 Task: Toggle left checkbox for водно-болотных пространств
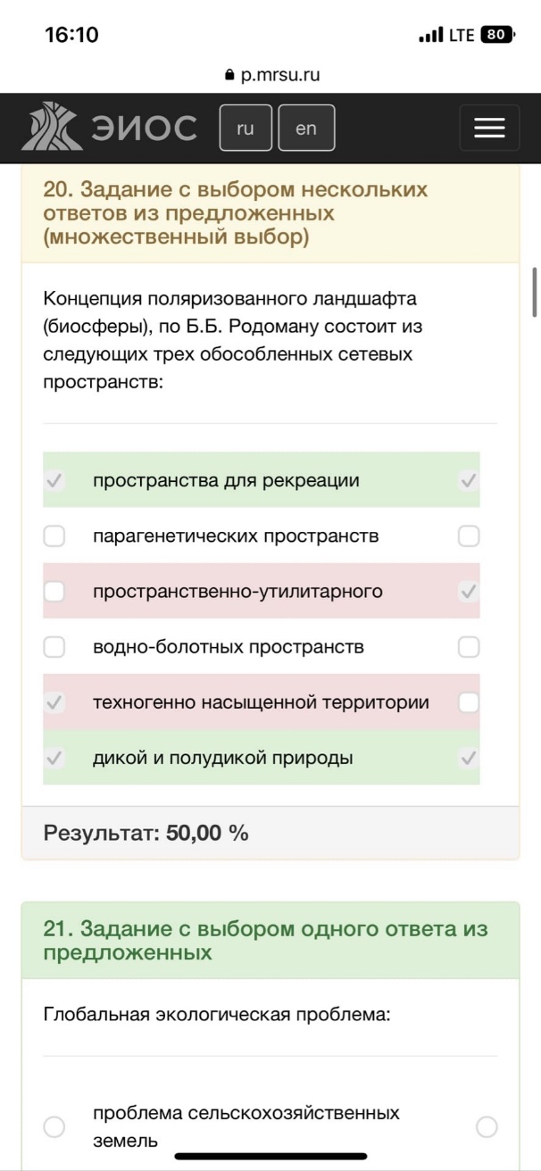[54, 646]
